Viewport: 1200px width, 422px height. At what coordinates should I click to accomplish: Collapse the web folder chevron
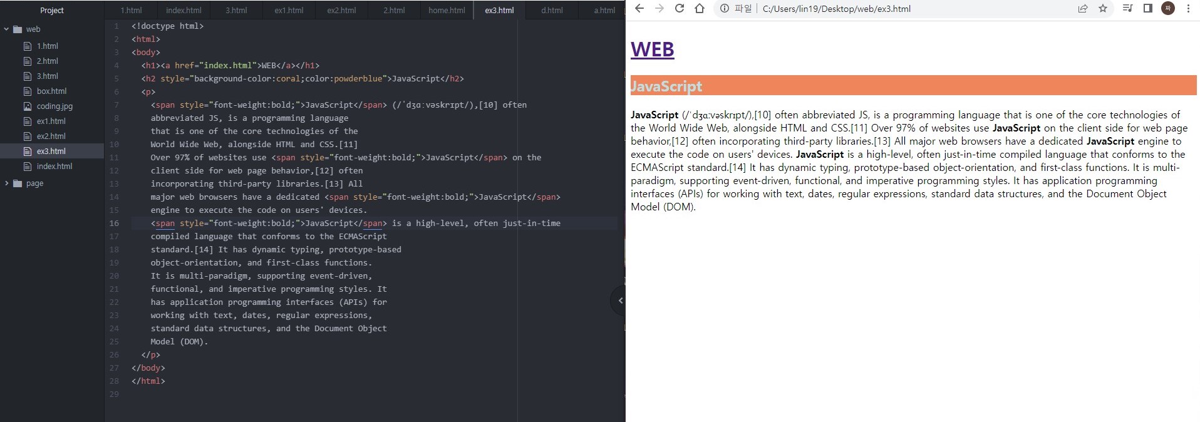click(6, 29)
